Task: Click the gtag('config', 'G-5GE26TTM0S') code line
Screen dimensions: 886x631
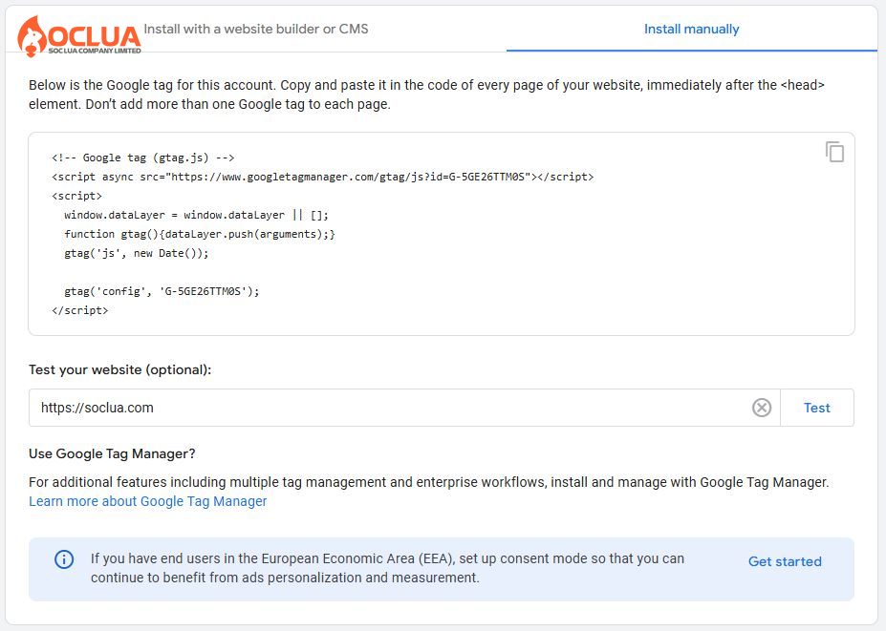Action: [162, 291]
